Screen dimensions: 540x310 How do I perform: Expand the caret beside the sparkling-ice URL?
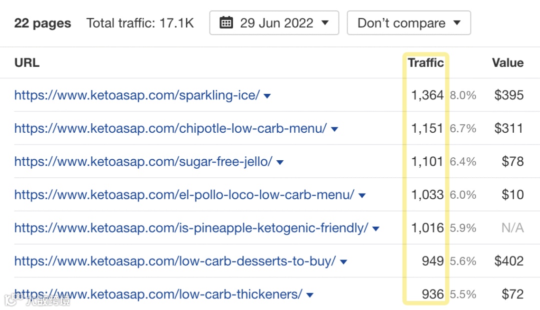coord(267,95)
